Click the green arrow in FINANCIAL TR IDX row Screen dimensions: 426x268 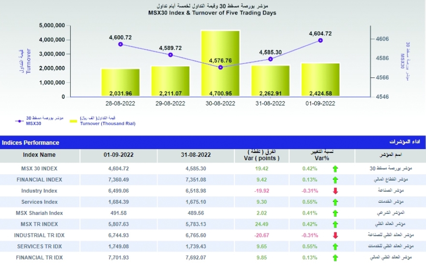click(335, 257)
